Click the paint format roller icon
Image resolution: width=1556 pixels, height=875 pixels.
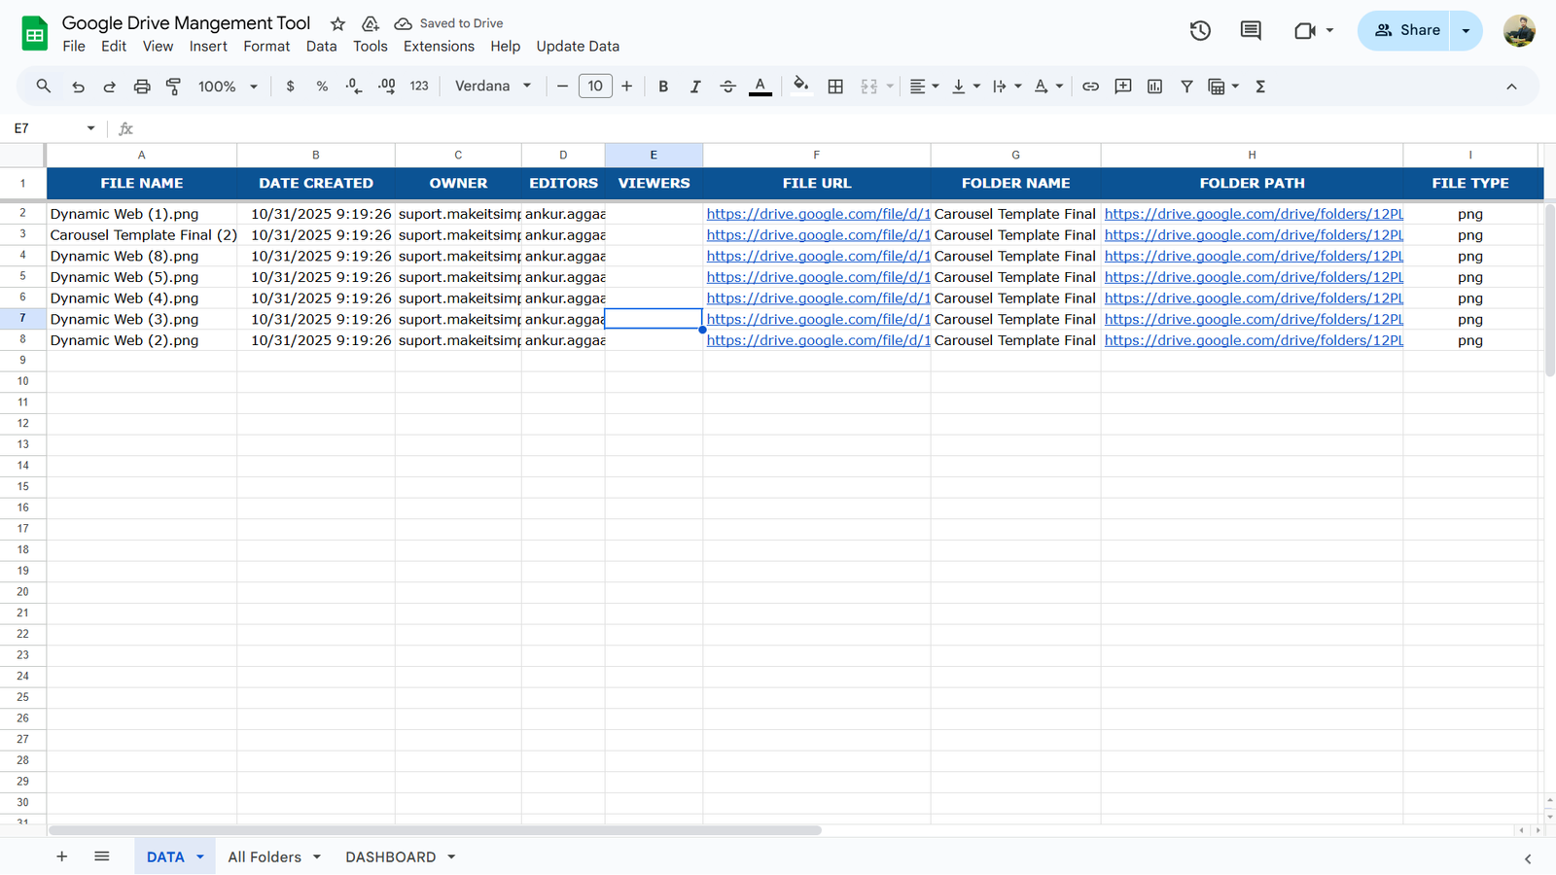174,87
